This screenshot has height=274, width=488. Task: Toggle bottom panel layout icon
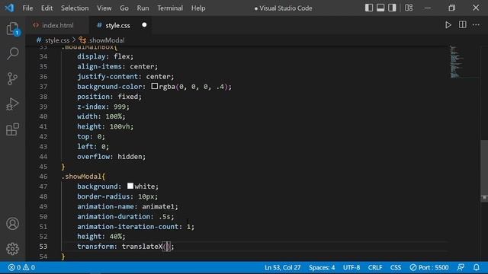coord(380,8)
